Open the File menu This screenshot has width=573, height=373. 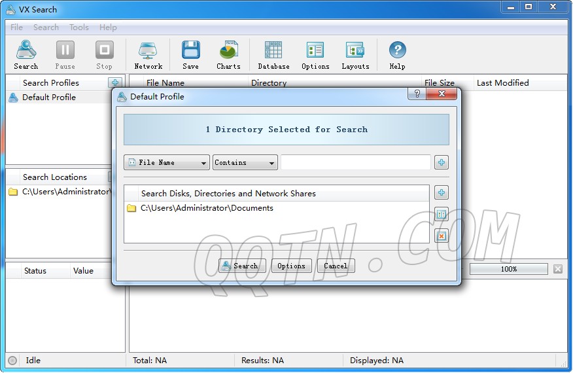(16, 27)
